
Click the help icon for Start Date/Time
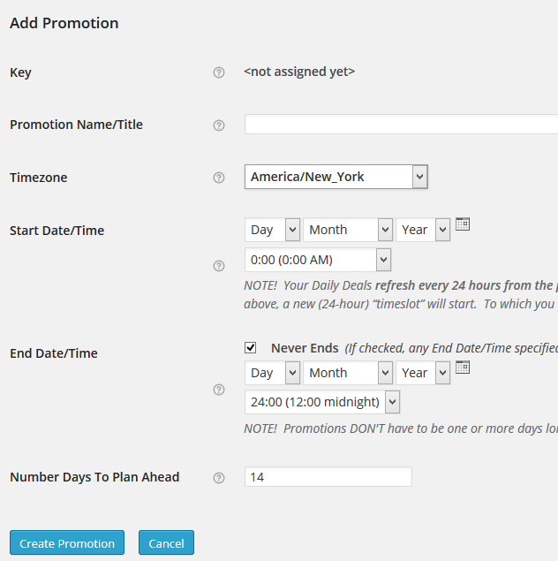pos(219,266)
